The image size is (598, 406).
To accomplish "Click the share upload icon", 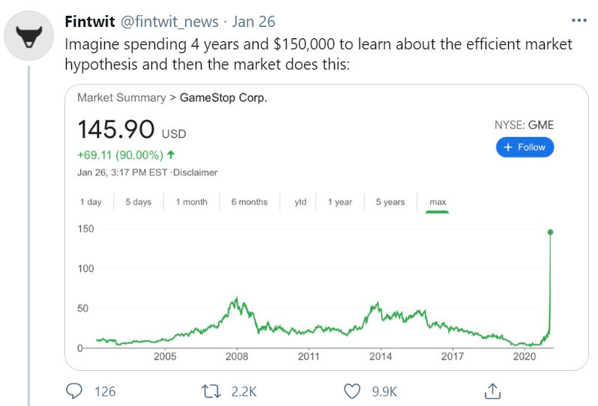I will [x=492, y=391].
